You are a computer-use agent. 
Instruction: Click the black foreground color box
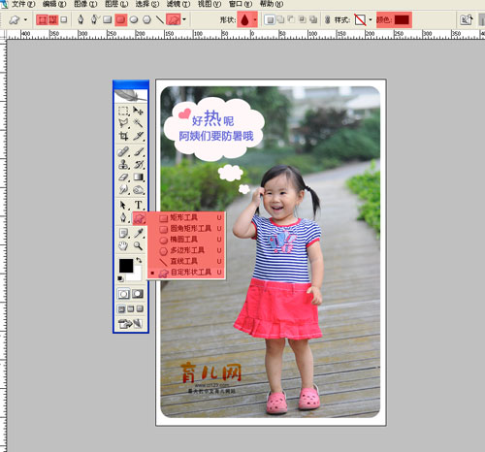[x=125, y=266]
